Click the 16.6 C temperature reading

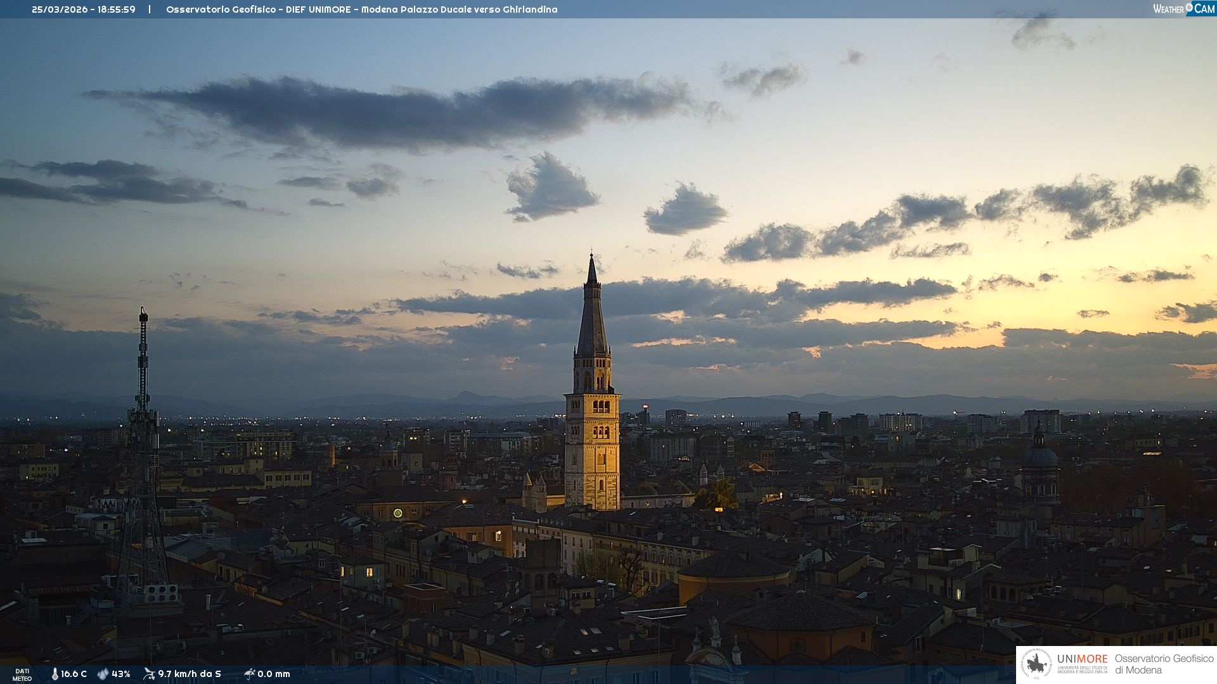click(74, 674)
